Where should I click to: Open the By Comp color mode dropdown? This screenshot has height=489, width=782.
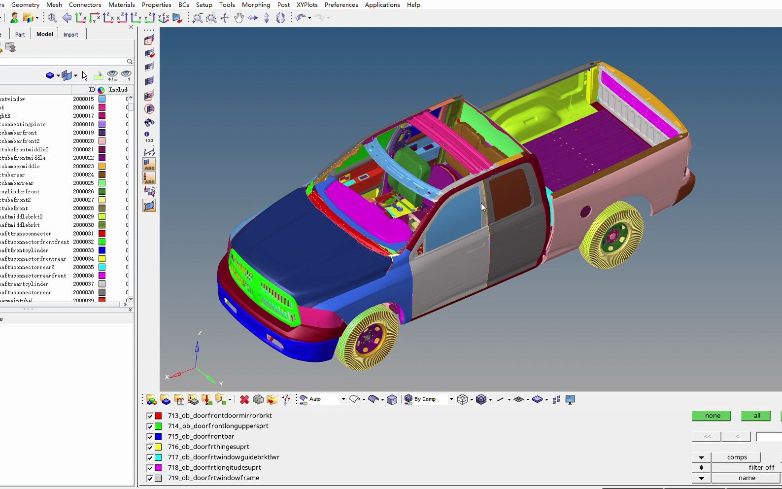tap(451, 399)
